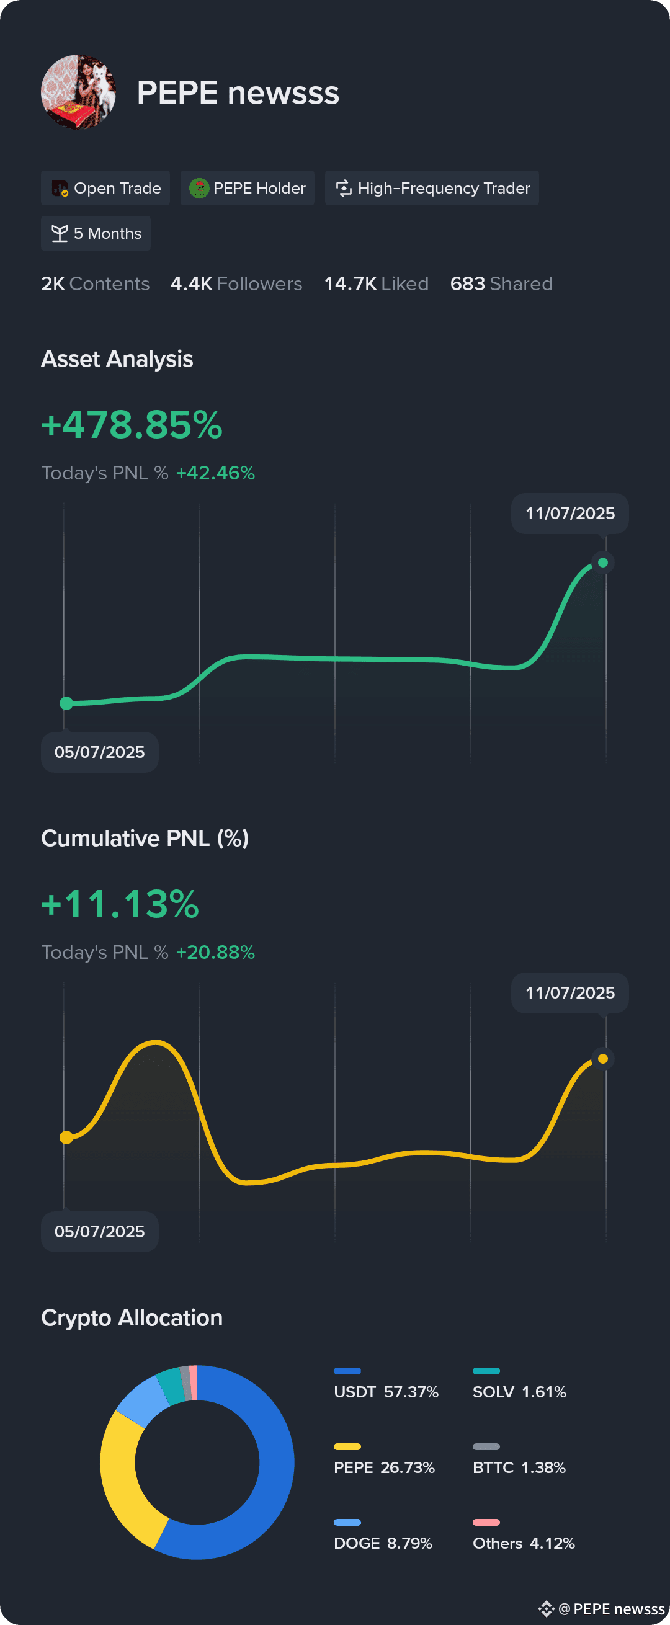
Task: Click the PEPE Holder frog icon
Action: (x=199, y=188)
